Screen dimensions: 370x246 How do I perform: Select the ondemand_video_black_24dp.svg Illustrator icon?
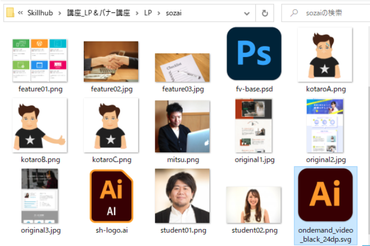325,195
